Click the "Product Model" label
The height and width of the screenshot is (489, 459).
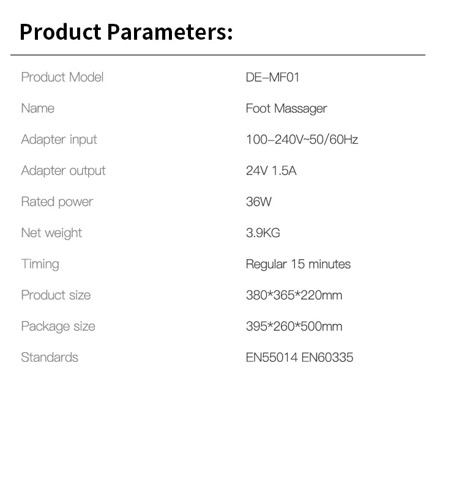[62, 77]
